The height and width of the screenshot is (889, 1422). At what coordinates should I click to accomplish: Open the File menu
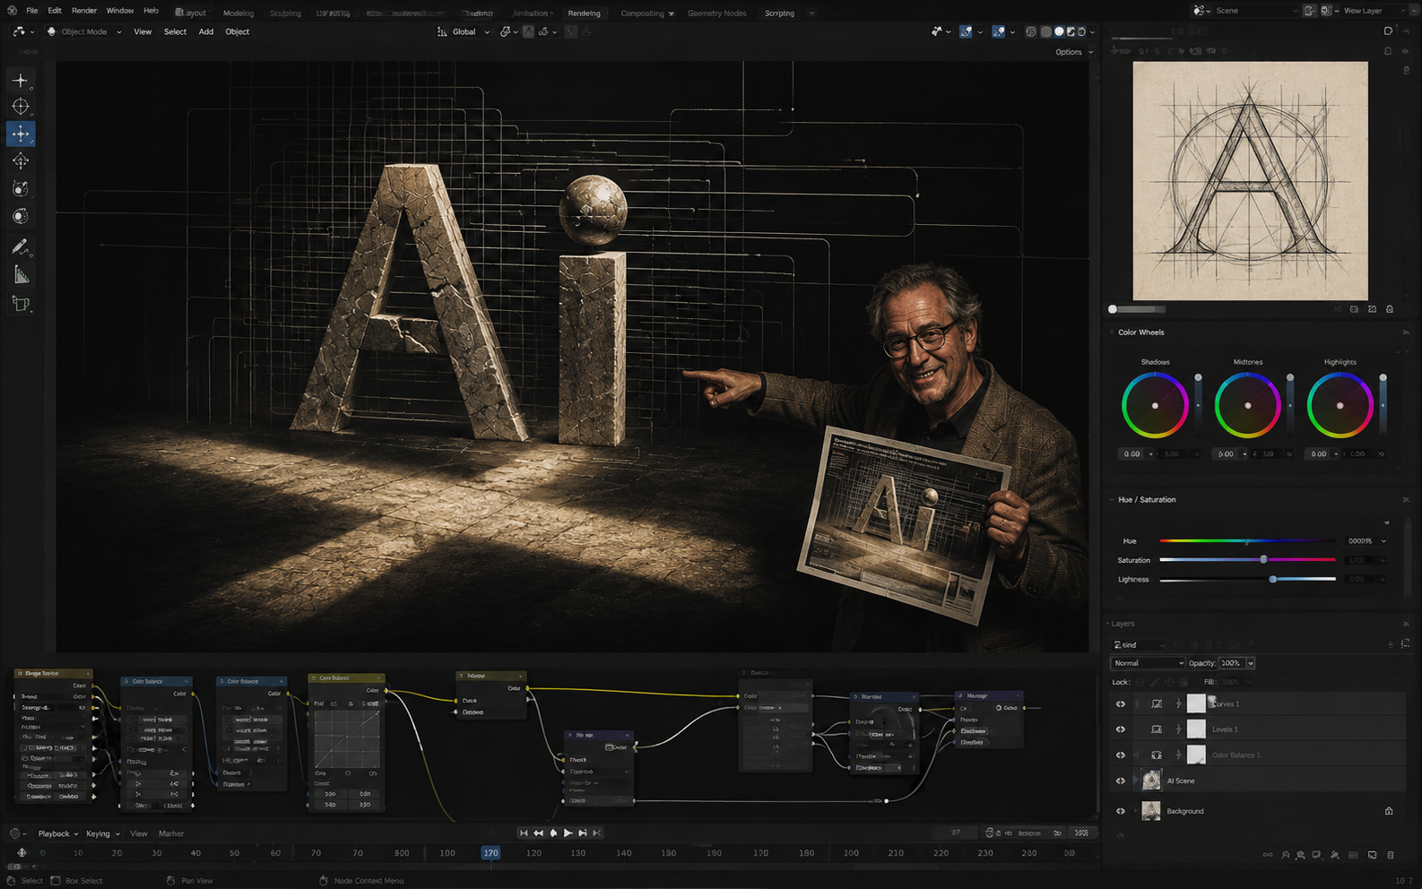click(x=32, y=11)
